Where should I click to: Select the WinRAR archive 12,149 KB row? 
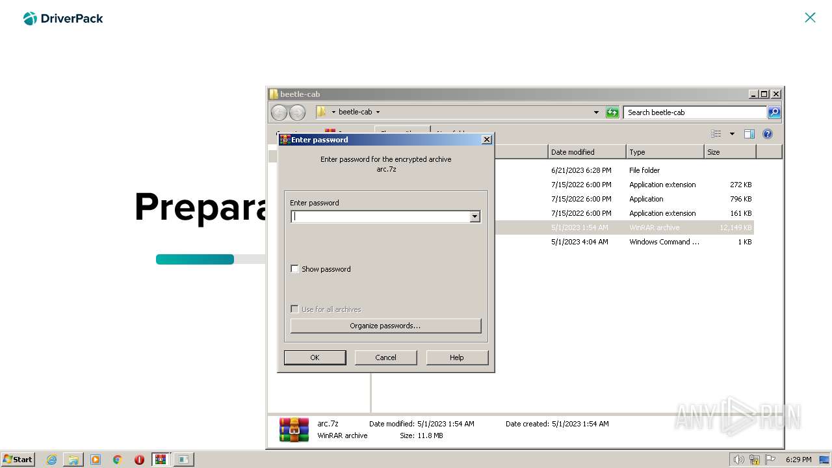pos(624,227)
